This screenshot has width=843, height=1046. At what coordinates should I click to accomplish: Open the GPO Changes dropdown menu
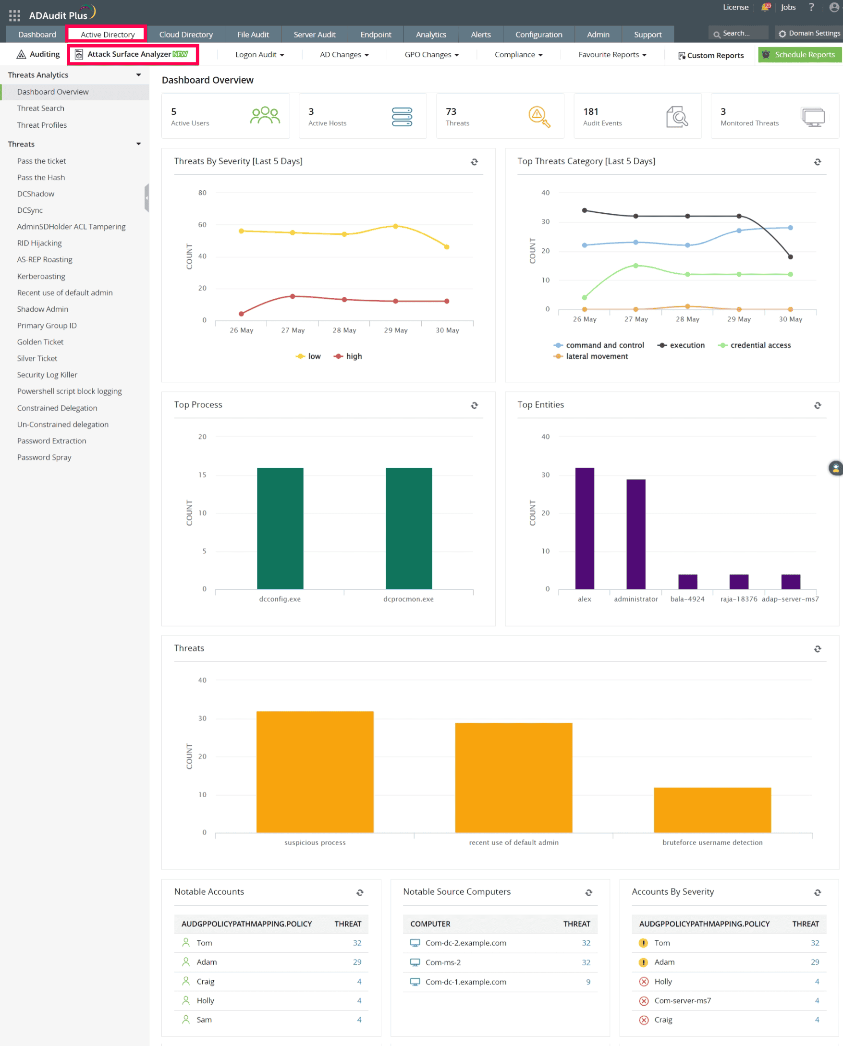431,55
